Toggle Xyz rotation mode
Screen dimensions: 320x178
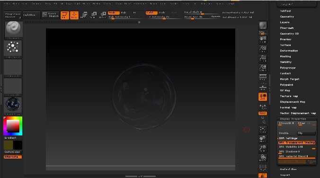(x=263, y=113)
